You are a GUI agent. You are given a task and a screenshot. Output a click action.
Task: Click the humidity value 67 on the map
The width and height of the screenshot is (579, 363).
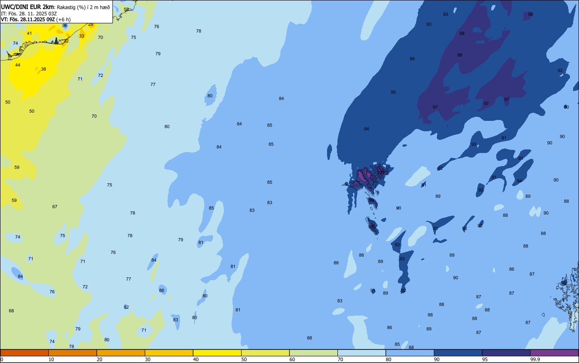(55, 207)
